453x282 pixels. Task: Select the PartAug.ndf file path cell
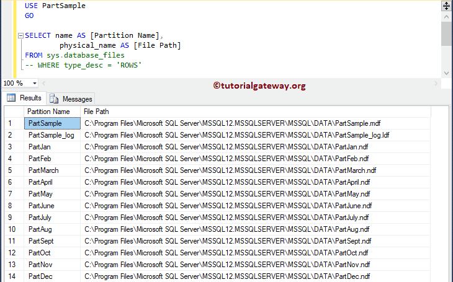point(256,229)
